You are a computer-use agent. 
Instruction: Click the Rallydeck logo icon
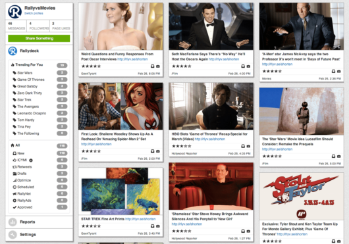click(x=13, y=51)
